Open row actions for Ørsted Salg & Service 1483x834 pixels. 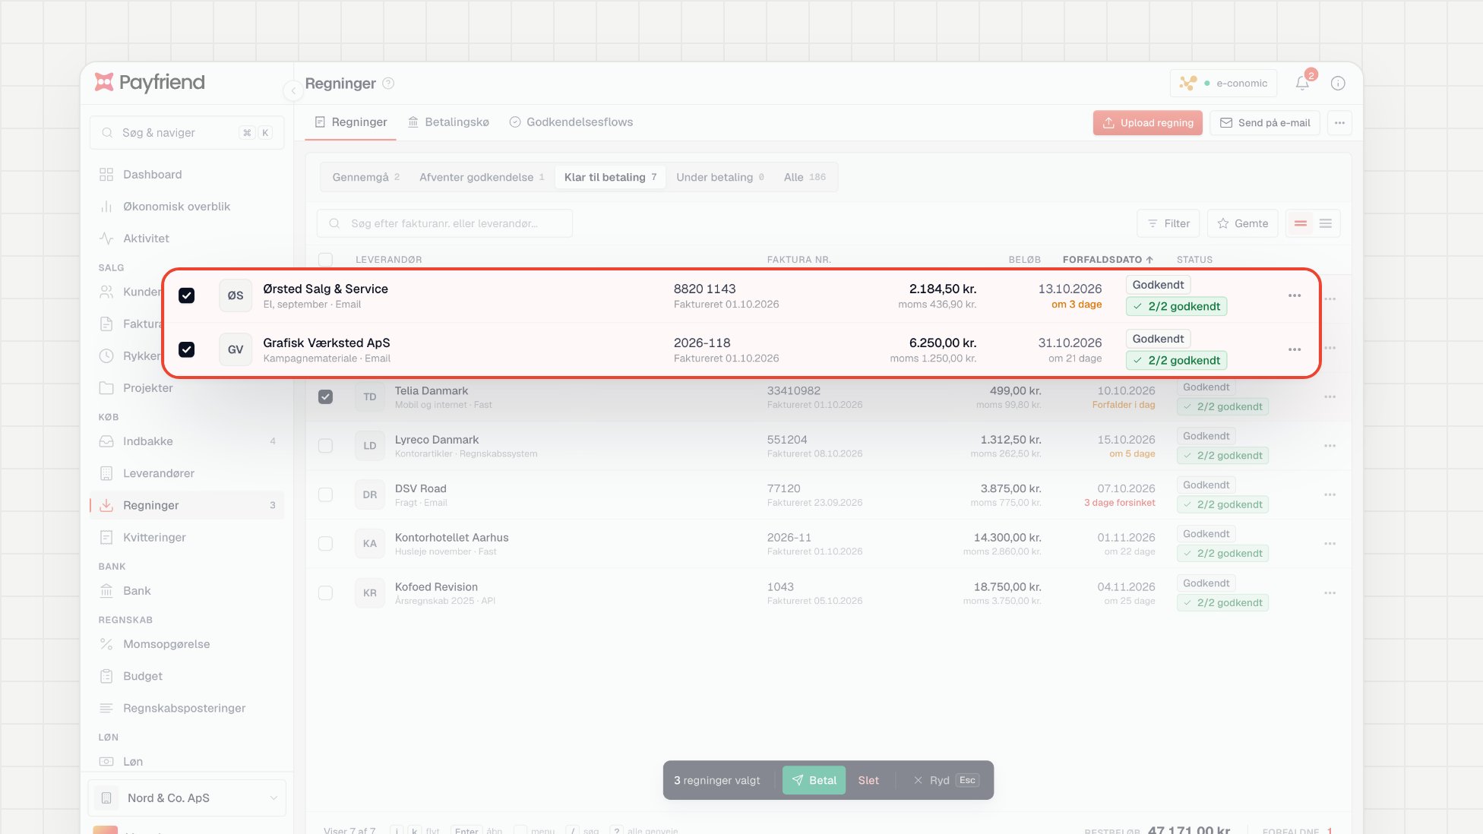tap(1295, 295)
